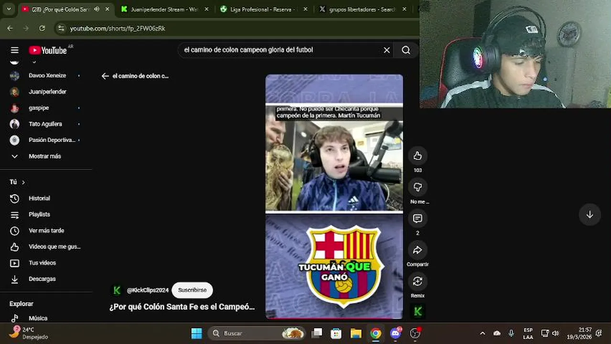Close the Liga Profesional tab
The image size is (611, 344).
point(305,9)
